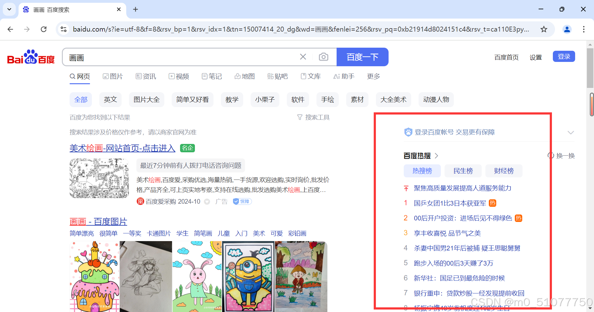Click 换一换 refresh icon
This screenshot has height=312, width=594.
(x=551, y=155)
